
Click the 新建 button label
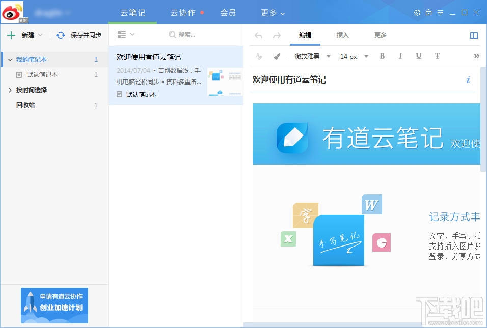pos(28,35)
